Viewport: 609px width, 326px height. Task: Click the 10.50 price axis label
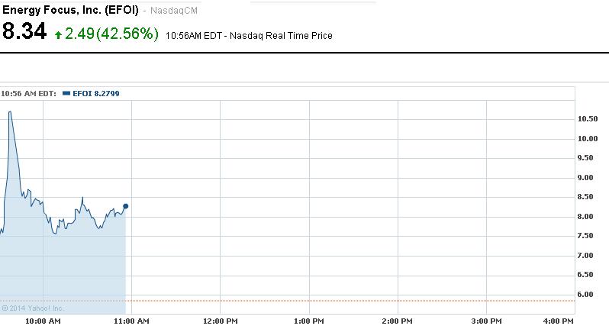tap(588, 119)
